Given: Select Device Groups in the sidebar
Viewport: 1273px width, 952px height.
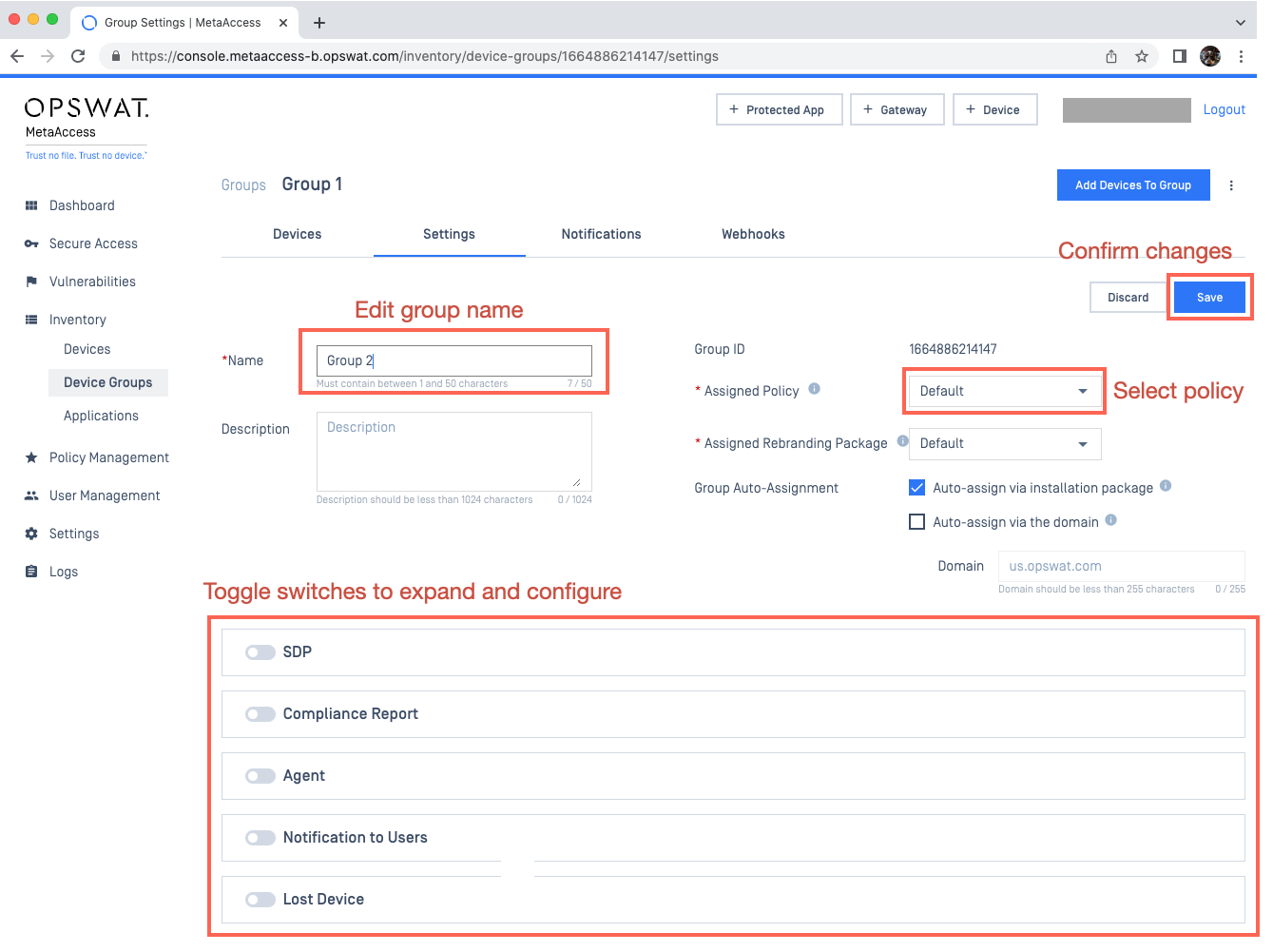Looking at the screenshot, I should [x=108, y=382].
